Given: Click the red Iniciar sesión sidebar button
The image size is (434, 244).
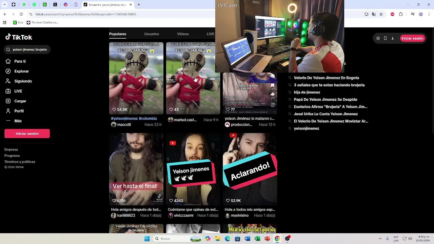Looking at the screenshot, I should click(x=27, y=134).
